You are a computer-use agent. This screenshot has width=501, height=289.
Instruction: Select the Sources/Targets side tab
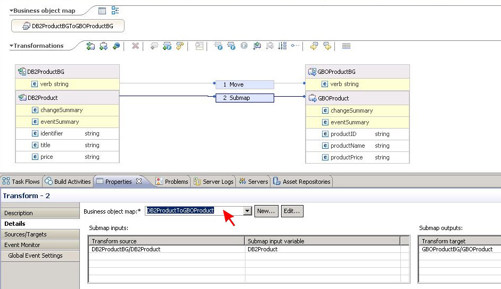tap(26, 234)
